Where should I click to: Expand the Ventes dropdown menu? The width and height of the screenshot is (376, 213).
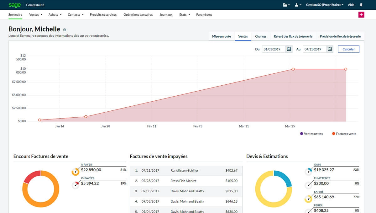35,14
